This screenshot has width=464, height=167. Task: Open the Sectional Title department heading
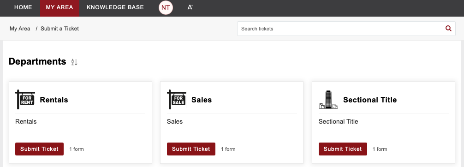(x=370, y=100)
